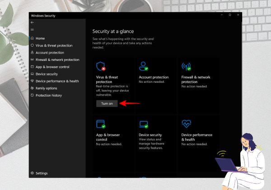This screenshot has height=190, width=271.
Task: Turn on real-time protection with Turn on button
Action: [x=107, y=104]
